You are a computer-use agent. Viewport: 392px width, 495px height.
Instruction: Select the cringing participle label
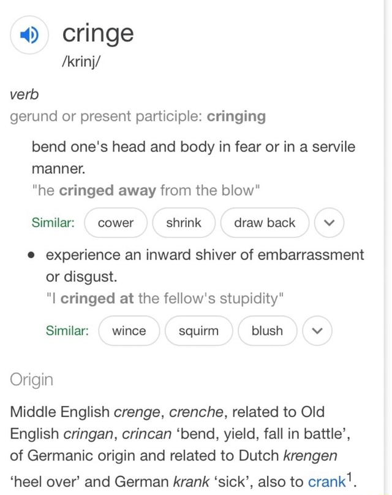(x=236, y=116)
